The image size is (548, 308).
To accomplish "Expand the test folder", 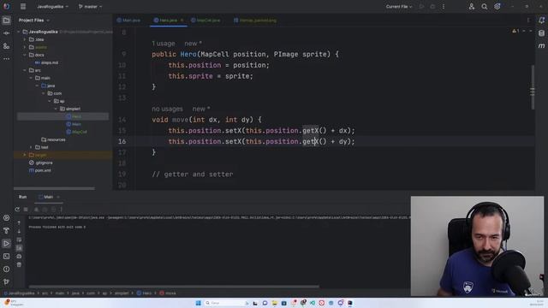I will pos(31,147).
